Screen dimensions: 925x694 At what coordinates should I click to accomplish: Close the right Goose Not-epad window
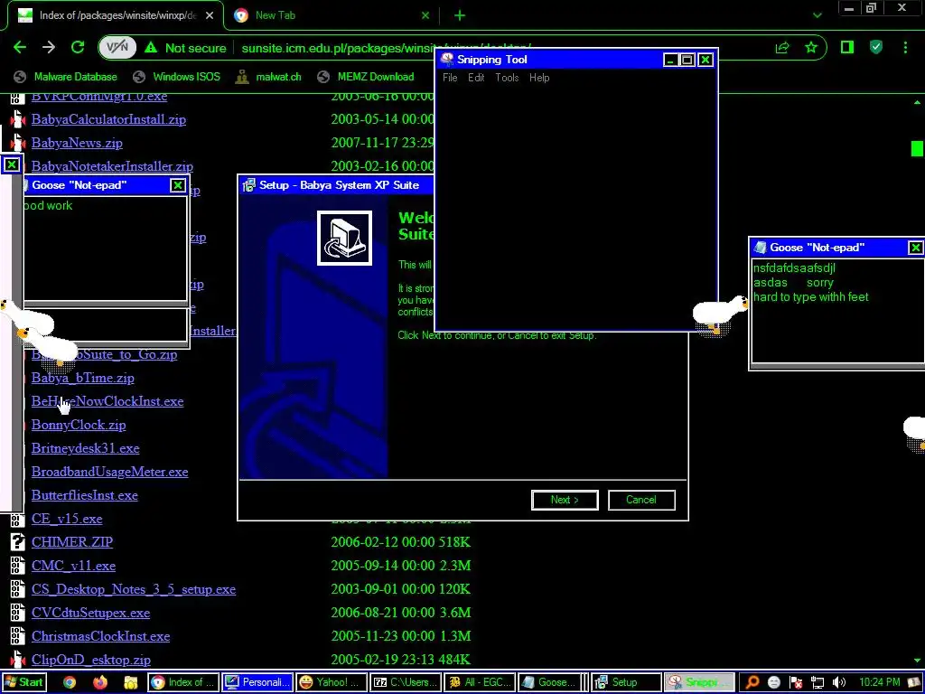pyautogui.click(x=916, y=248)
